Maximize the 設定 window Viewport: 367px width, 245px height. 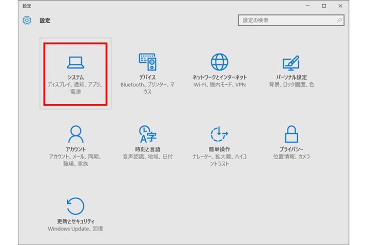[x=324, y=6]
